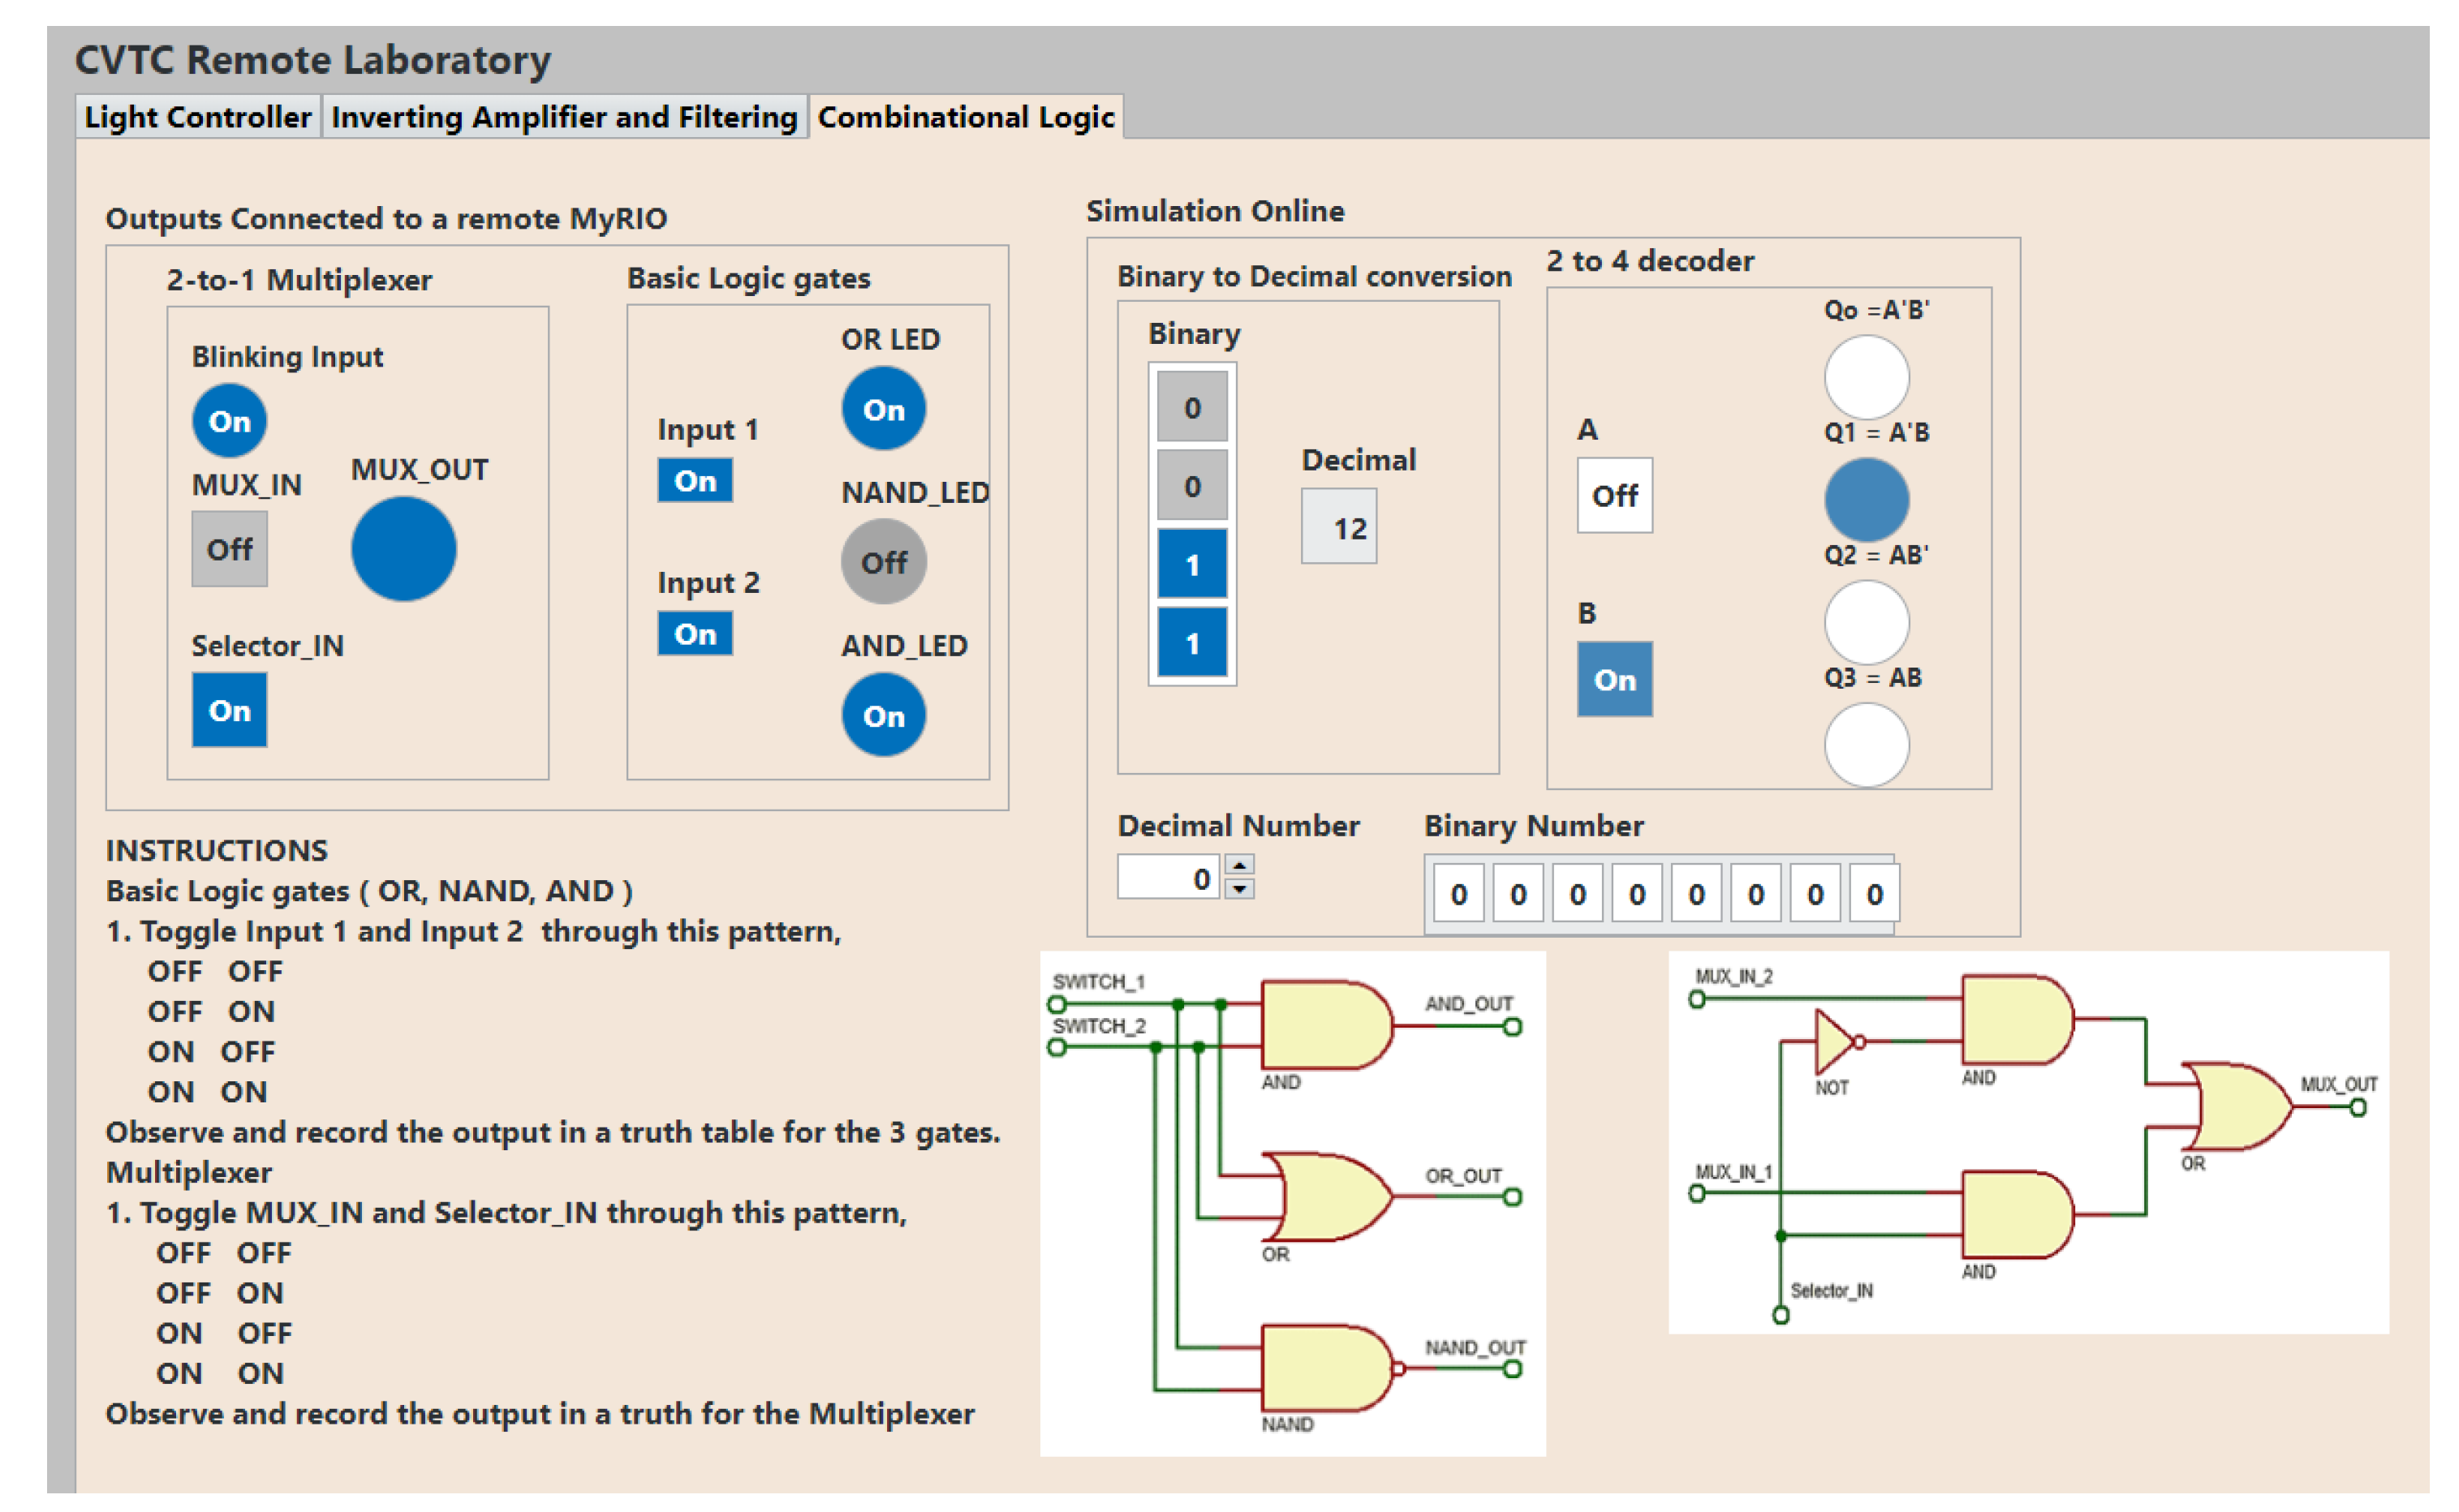The width and height of the screenshot is (2459, 1512).
Task: Toggle the top Binary bit showing 0
Action: tap(1191, 407)
